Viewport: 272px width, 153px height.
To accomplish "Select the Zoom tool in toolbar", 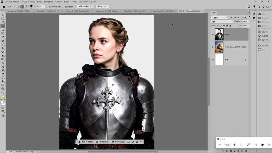I will tap(3, 92).
